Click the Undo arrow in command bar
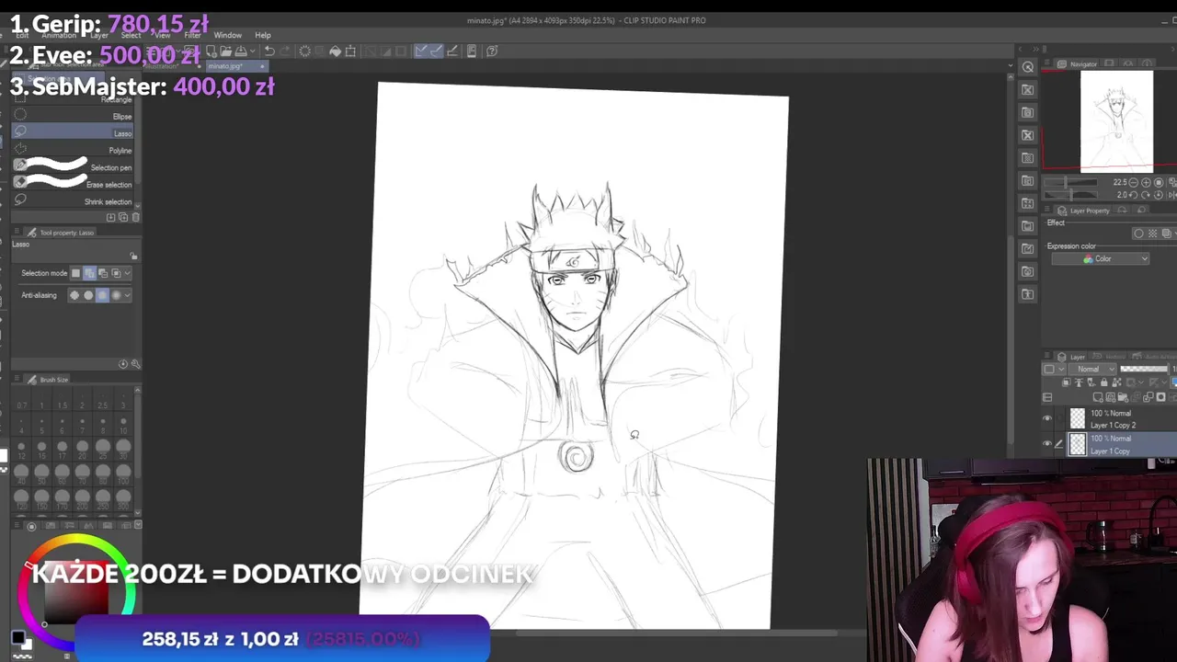 tap(269, 51)
